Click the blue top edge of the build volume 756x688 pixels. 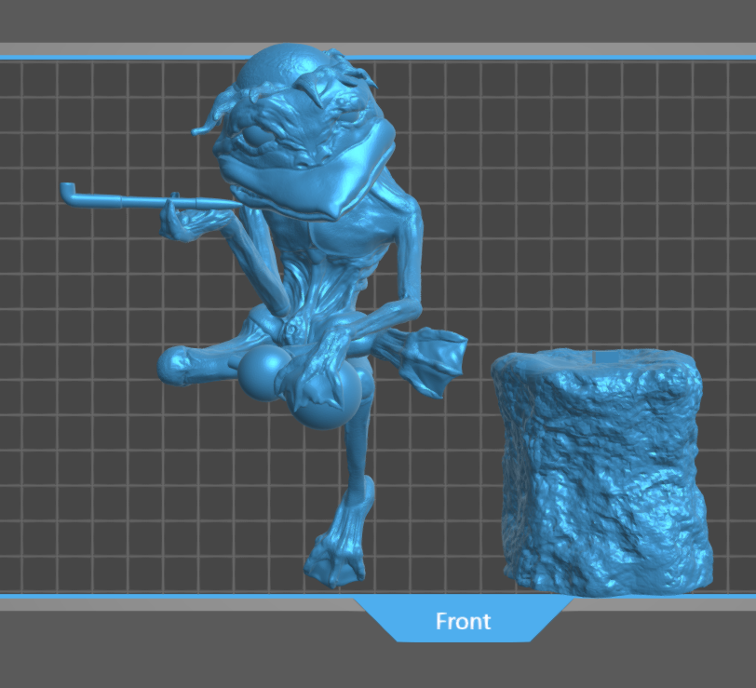point(559,58)
